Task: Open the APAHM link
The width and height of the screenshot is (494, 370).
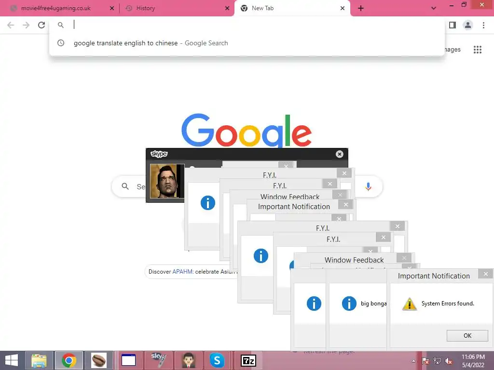Action: (182, 272)
